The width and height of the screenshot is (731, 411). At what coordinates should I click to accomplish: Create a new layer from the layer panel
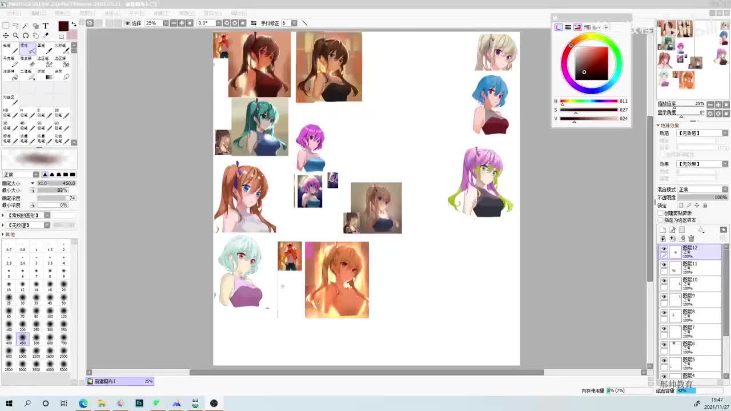[662, 230]
